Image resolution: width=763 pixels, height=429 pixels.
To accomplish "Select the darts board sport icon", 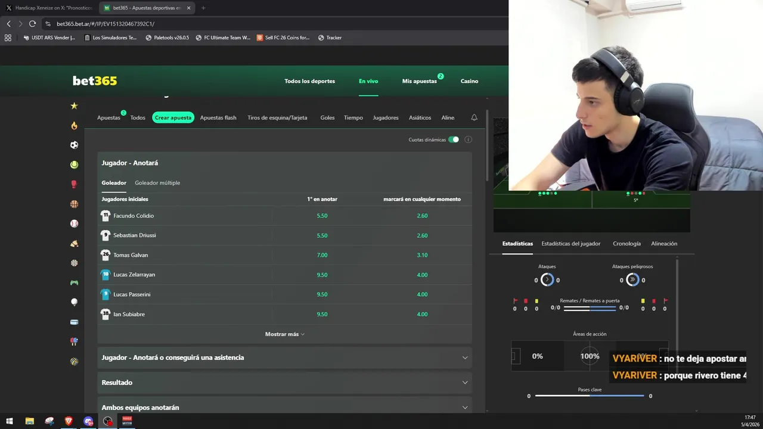I will point(74,263).
